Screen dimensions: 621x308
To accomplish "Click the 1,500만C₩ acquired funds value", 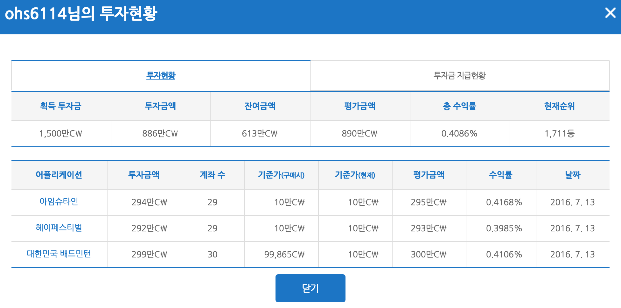I will (x=61, y=134).
